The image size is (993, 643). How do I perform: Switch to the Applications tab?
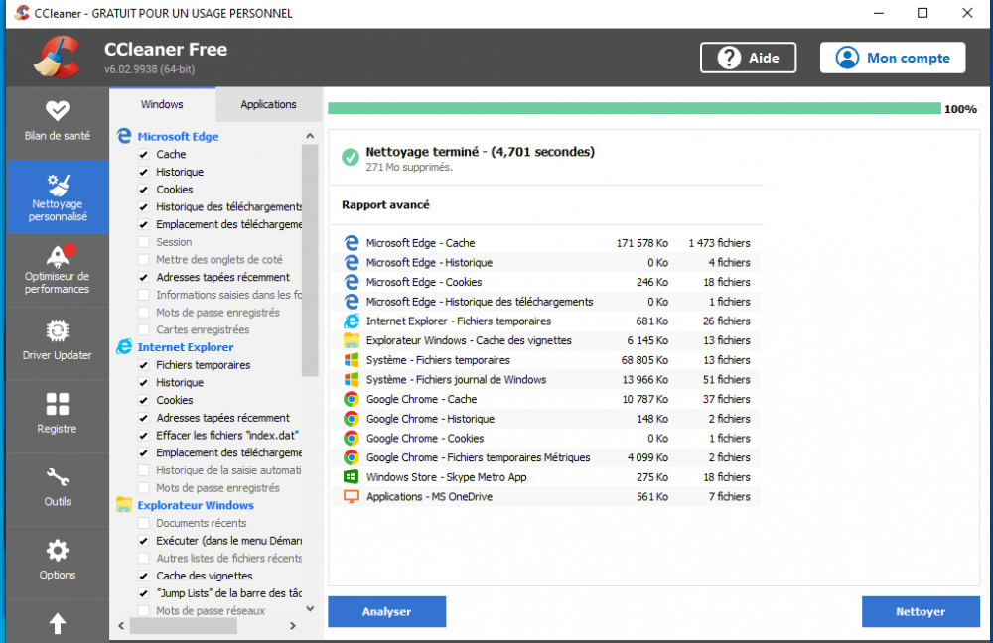pyautogui.click(x=268, y=104)
